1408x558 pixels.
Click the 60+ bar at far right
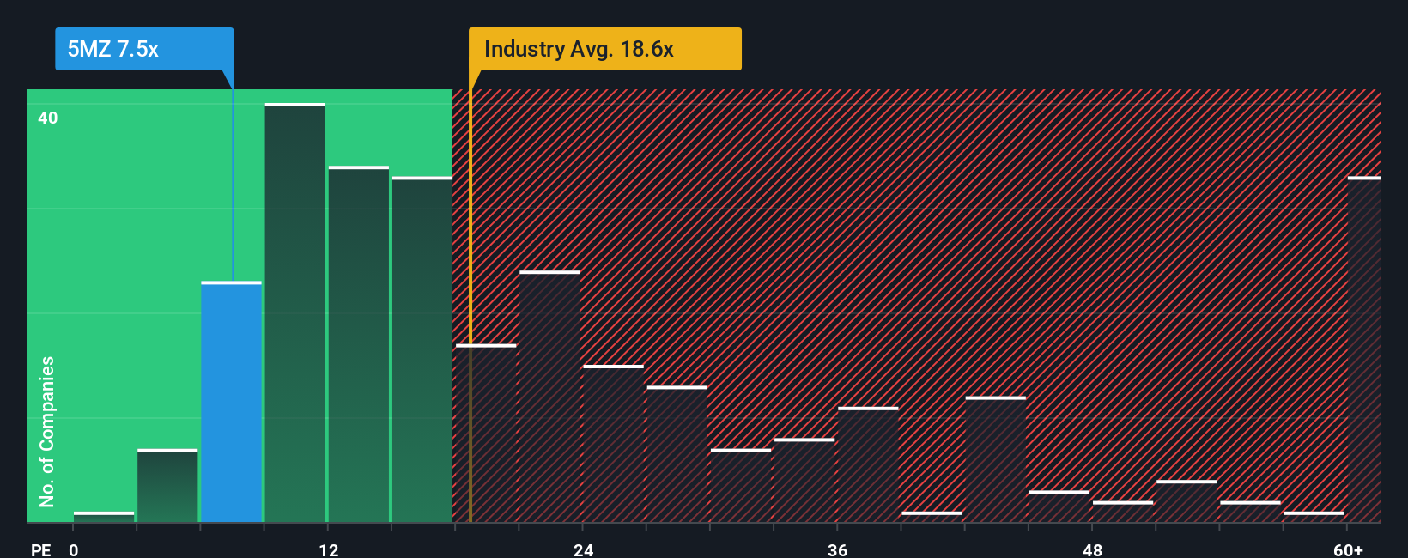[1364, 349]
